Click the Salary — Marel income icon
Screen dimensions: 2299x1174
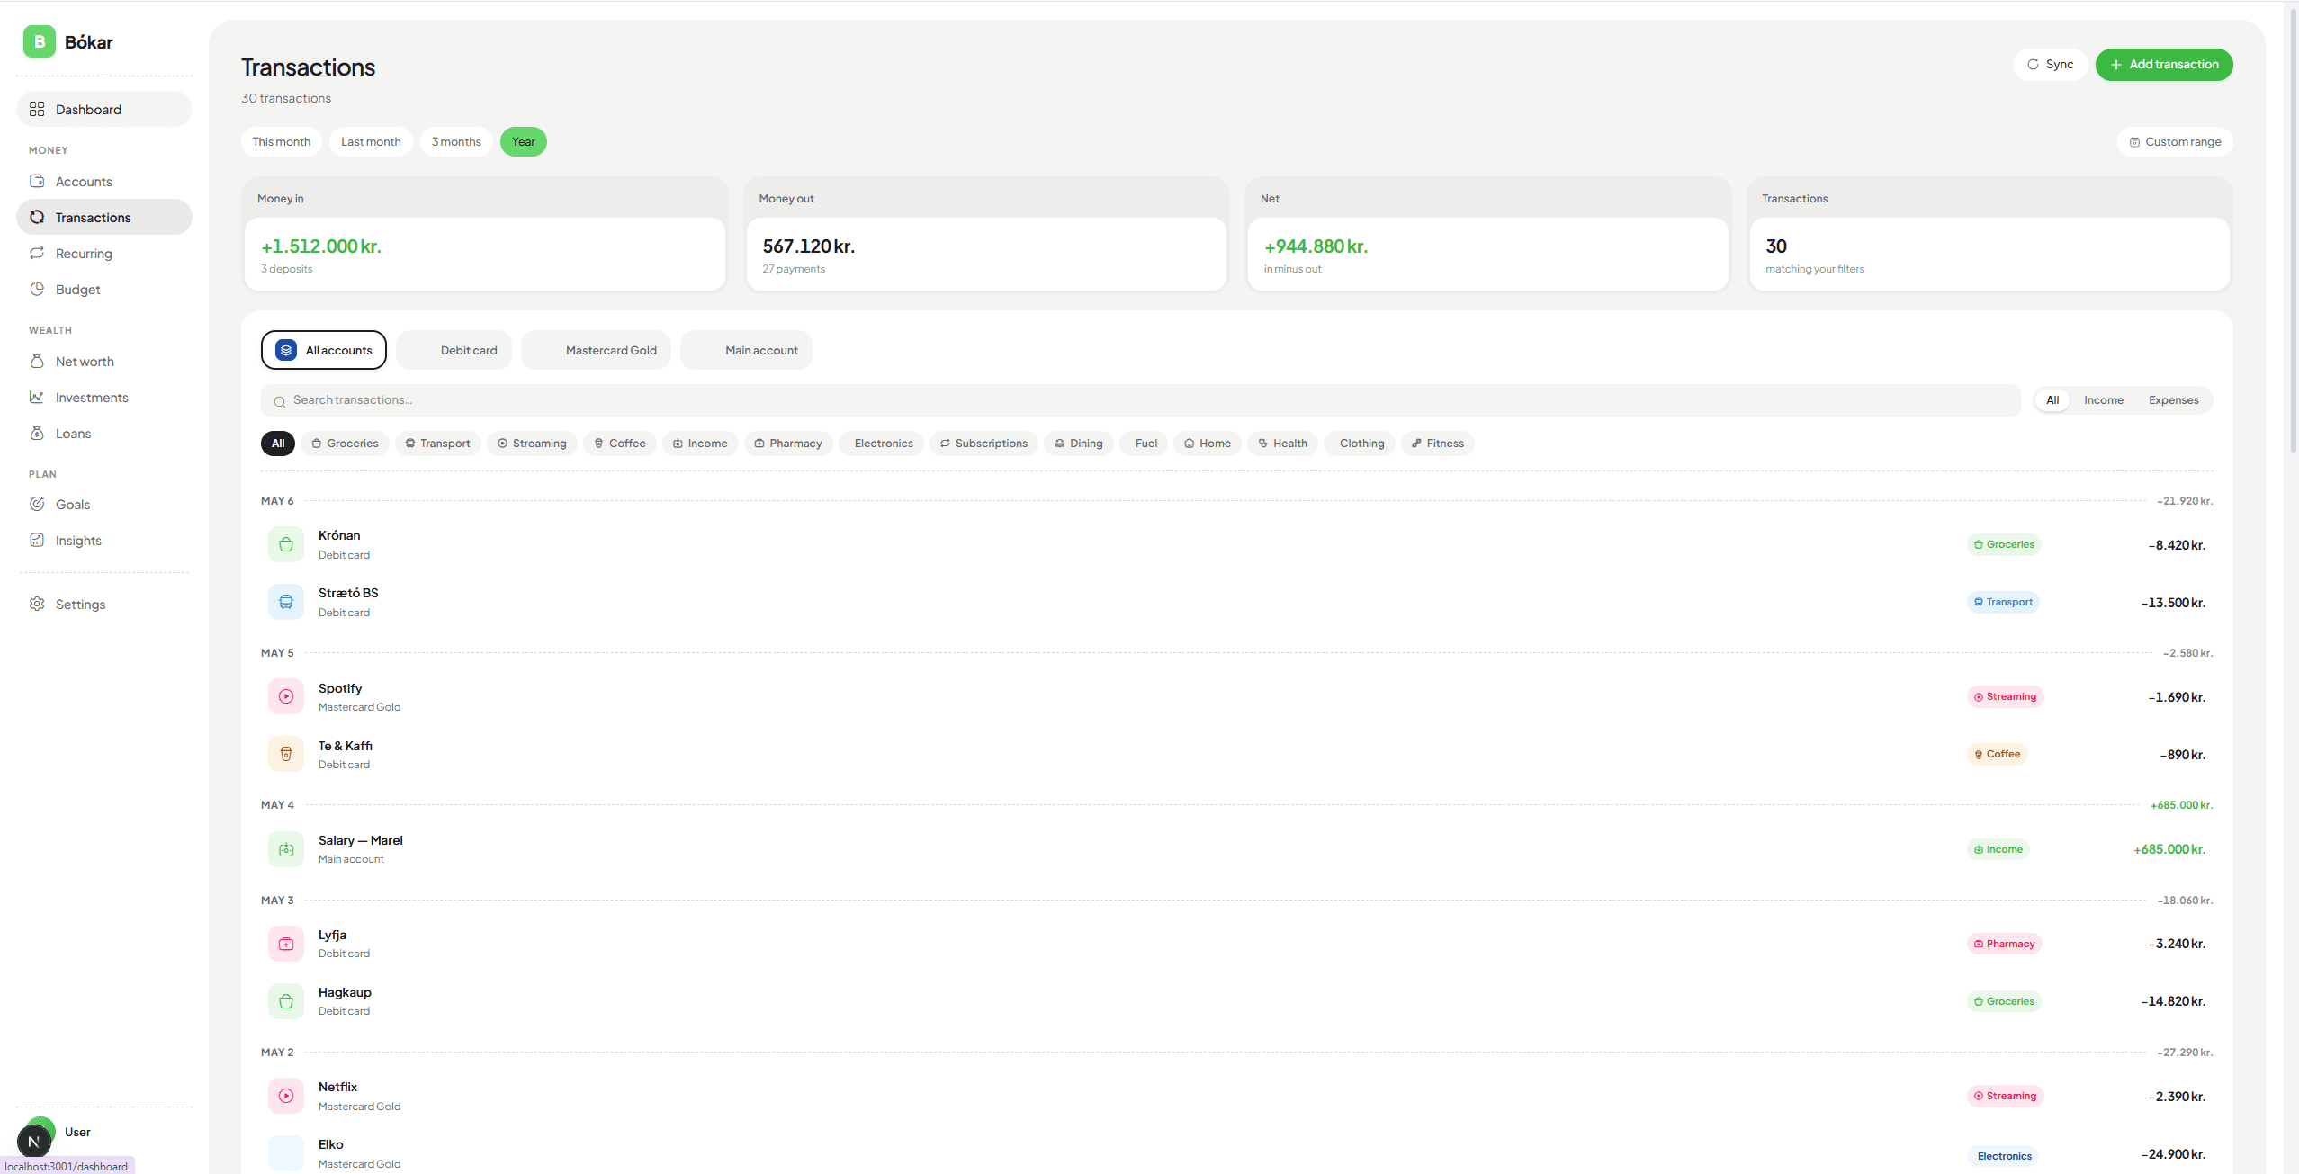(286, 849)
